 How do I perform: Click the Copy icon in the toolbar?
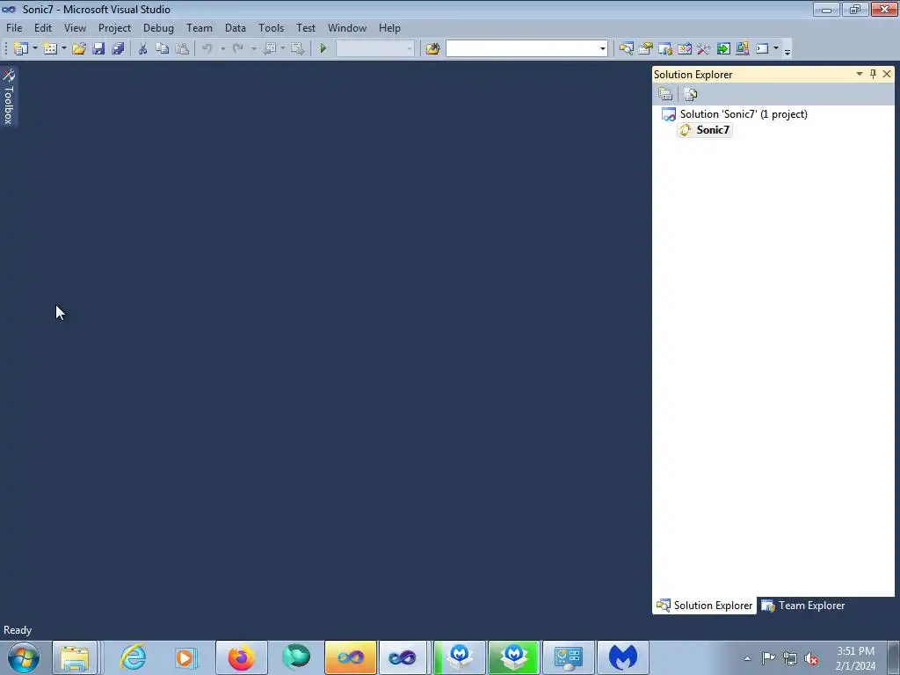point(162,49)
